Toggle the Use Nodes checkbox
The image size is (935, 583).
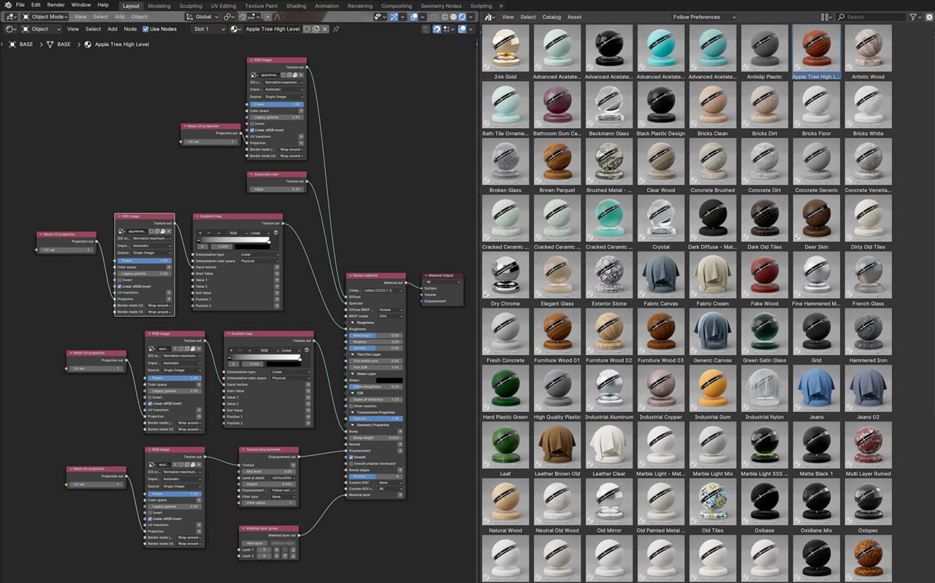(145, 29)
